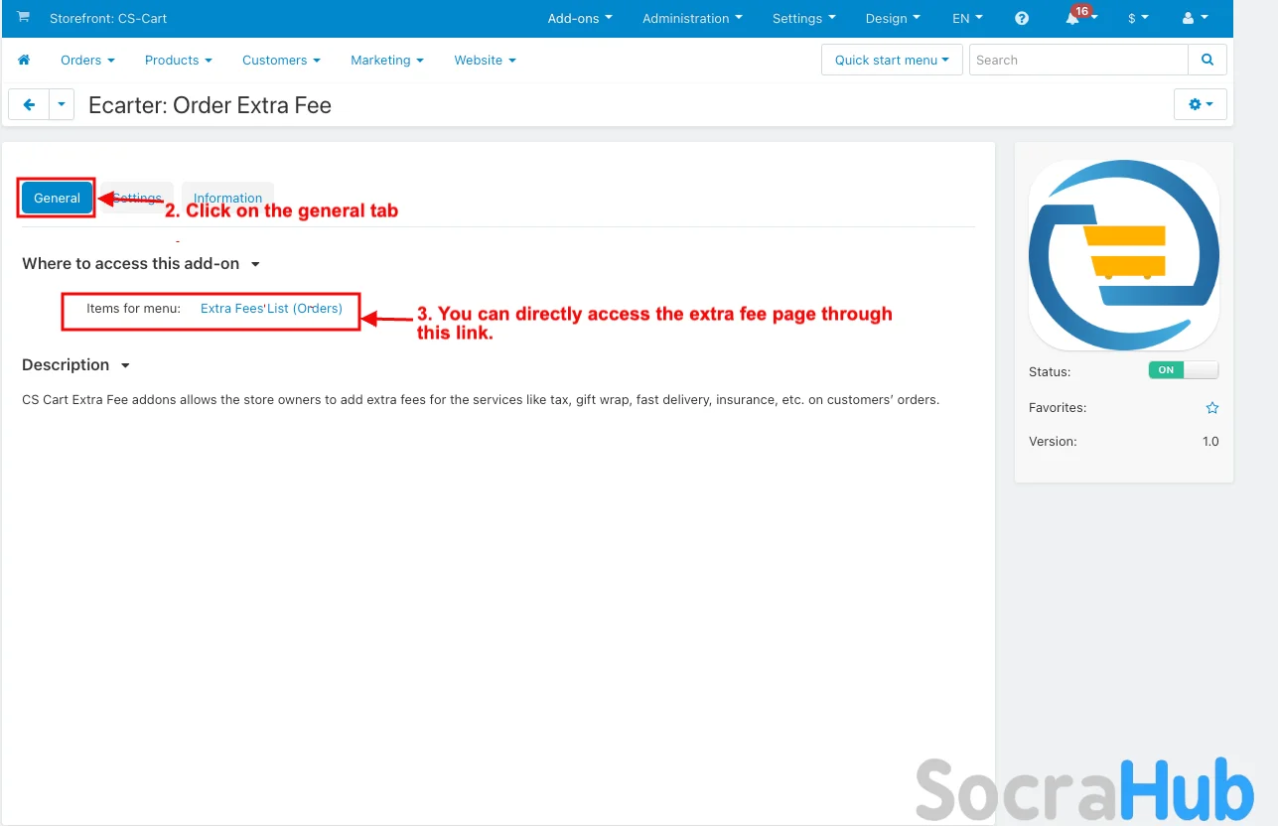Image resolution: width=1278 pixels, height=826 pixels.
Task: Click the Storefront: CS-Cart link
Action: [x=108, y=19]
